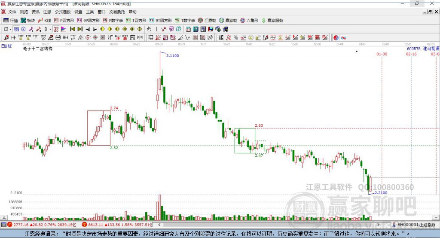440x238 pixels.
Task: Click the up triangle below the volume axis
Action: click(4, 217)
